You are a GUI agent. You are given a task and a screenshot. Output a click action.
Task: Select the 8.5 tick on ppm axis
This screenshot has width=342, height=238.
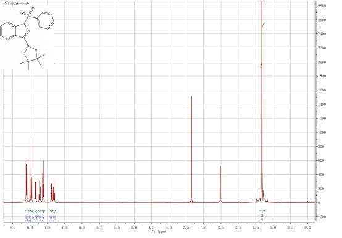(12, 227)
